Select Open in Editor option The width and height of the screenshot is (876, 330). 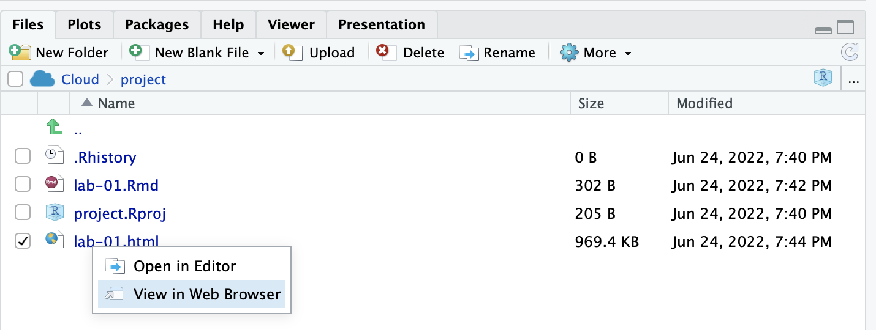tap(184, 266)
